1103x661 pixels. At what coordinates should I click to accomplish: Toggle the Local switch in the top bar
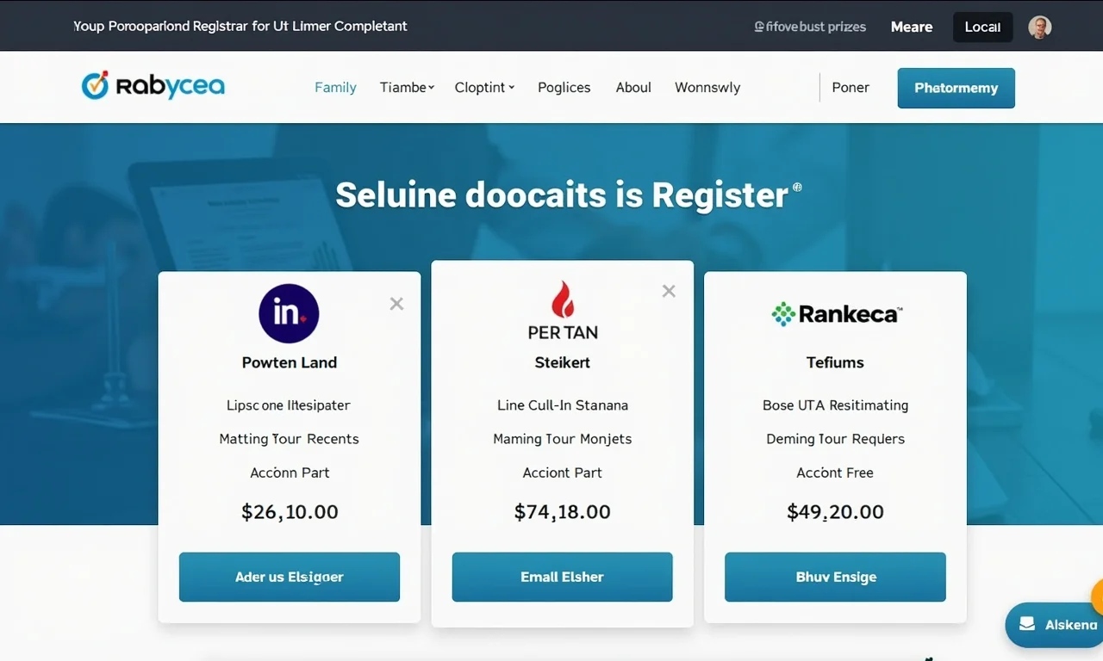(x=982, y=27)
